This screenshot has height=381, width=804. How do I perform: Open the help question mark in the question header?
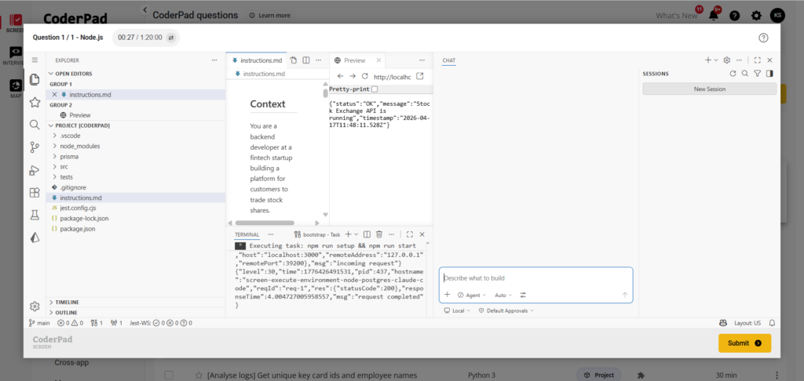pos(763,38)
